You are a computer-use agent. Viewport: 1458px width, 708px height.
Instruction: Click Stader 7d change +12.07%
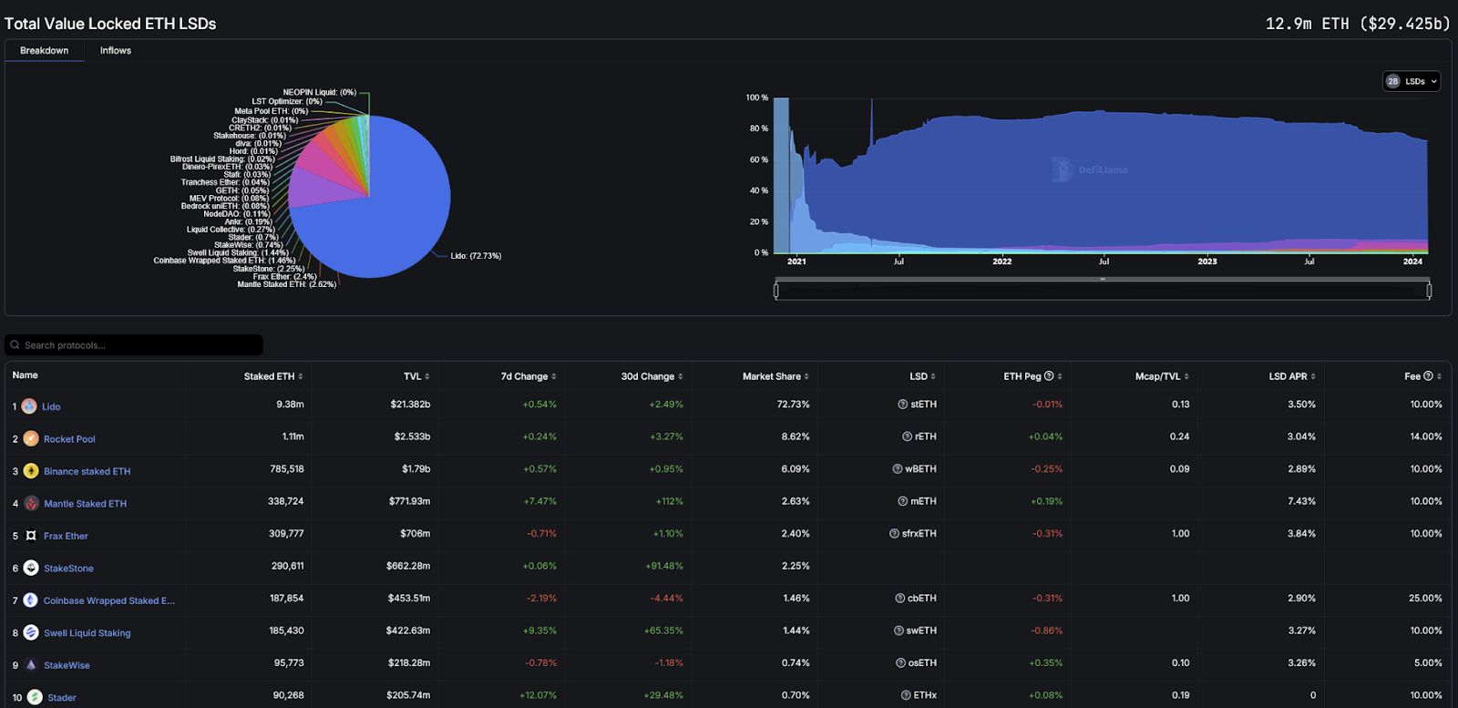(x=538, y=695)
